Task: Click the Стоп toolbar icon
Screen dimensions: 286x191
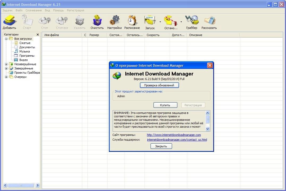Action: coord(45,20)
